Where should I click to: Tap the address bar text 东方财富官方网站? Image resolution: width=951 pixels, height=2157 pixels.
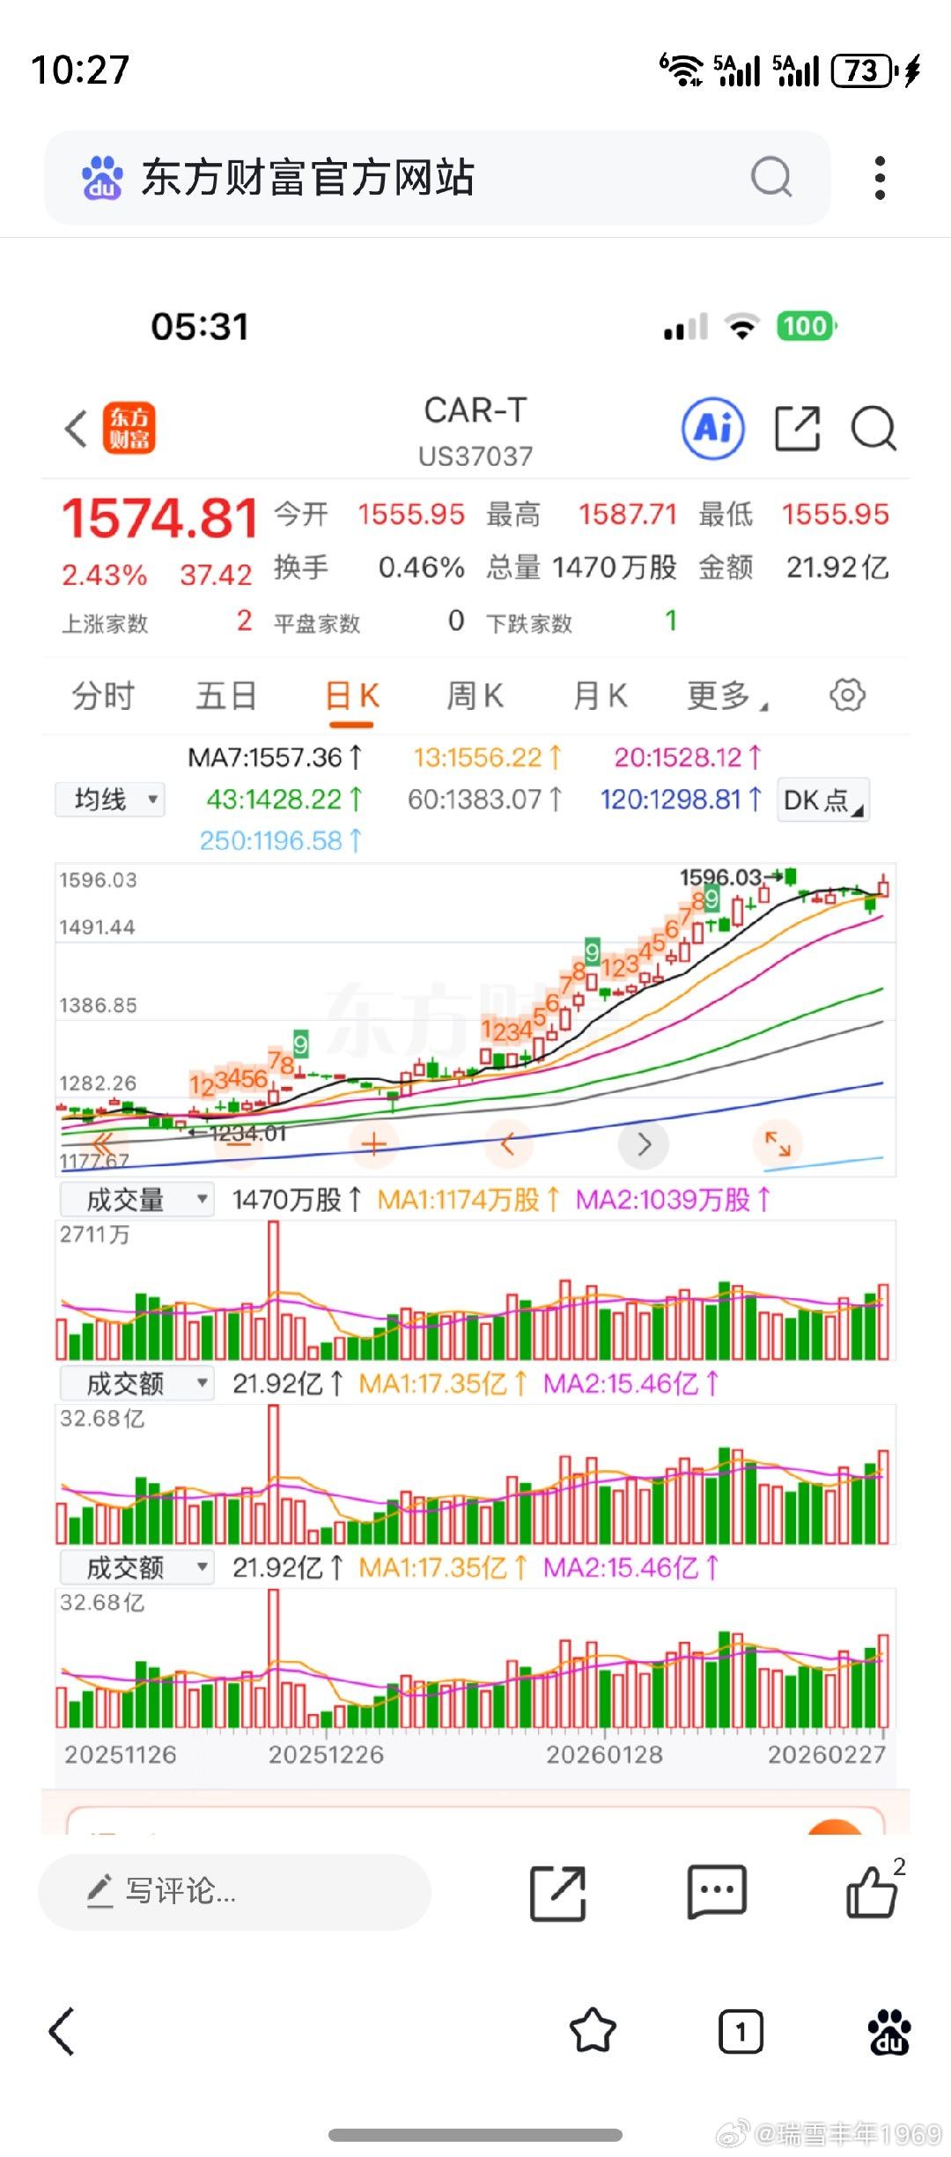pyautogui.click(x=308, y=177)
